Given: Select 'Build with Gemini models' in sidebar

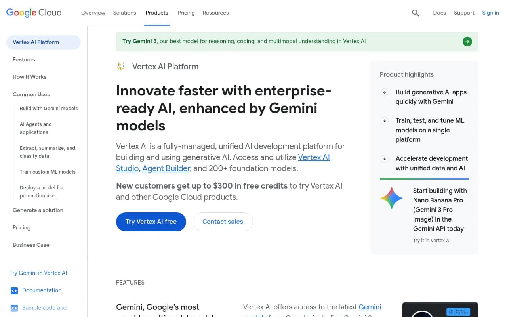Looking at the screenshot, I should pyautogui.click(x=48, y=108).
